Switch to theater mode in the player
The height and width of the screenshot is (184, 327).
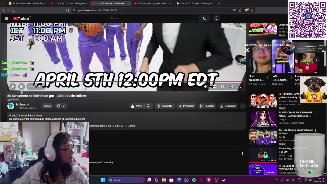pyautogui.click(x=231, y=87)
